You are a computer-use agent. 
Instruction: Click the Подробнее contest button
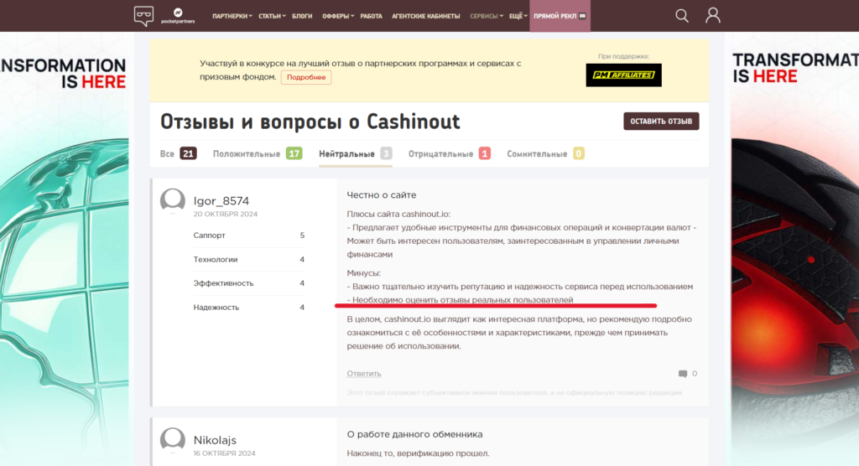click(306, 77)
